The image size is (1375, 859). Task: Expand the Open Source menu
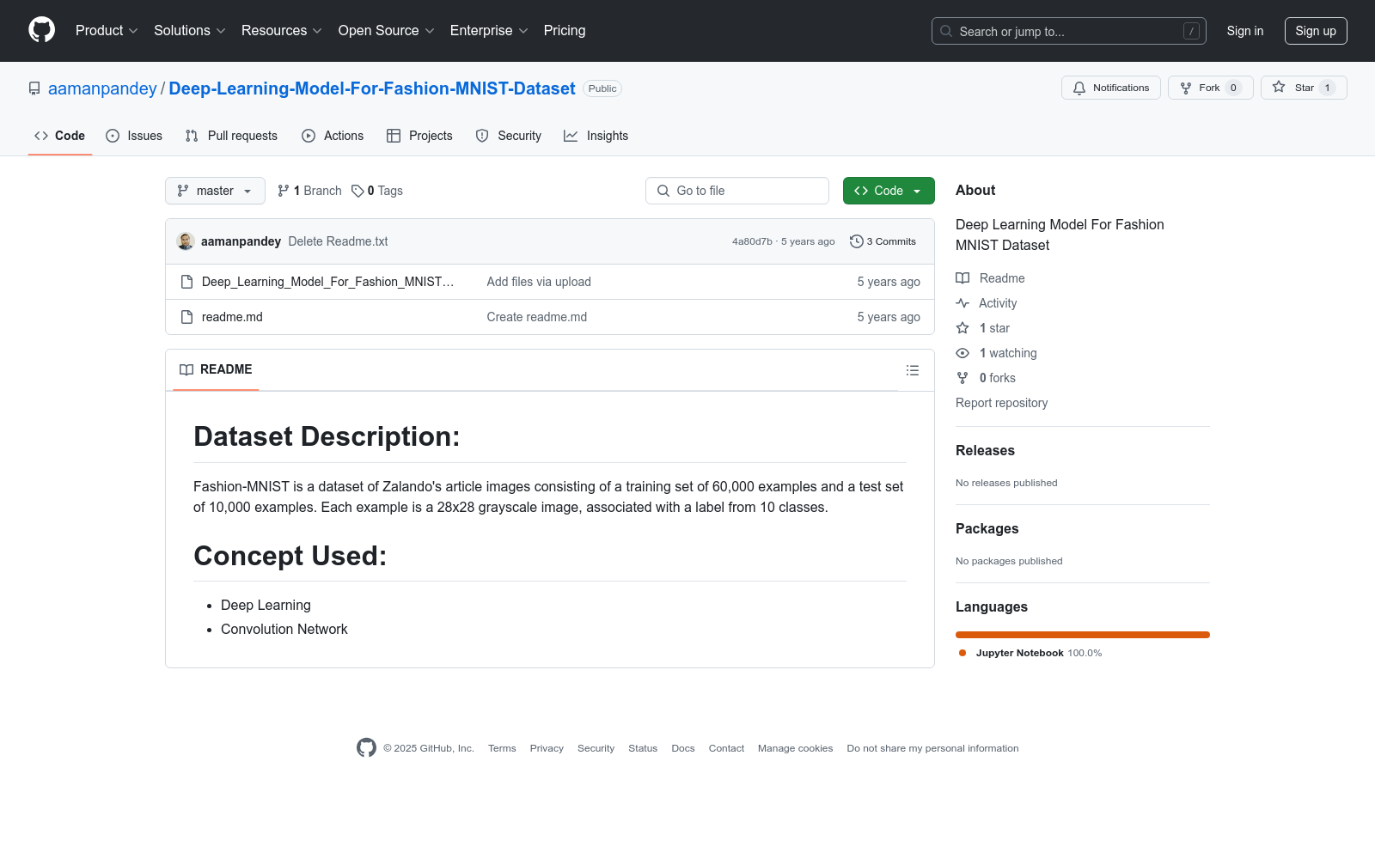tap(387, 31)
